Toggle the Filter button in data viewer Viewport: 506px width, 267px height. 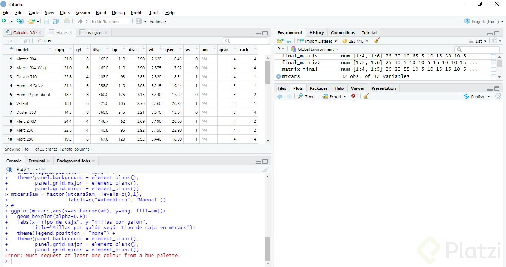click(44, 40)
